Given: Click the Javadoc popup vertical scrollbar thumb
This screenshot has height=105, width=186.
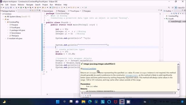Looking at the screenshot, I should (178, 74).
